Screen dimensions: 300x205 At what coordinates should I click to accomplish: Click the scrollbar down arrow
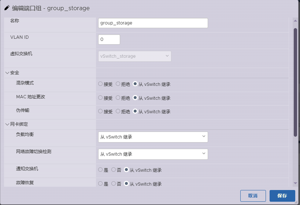(295, 183)
